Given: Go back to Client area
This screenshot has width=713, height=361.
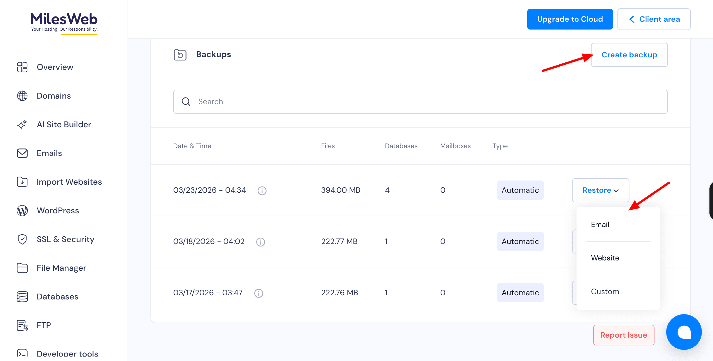Looking at the screenshot, I should 654,19.
